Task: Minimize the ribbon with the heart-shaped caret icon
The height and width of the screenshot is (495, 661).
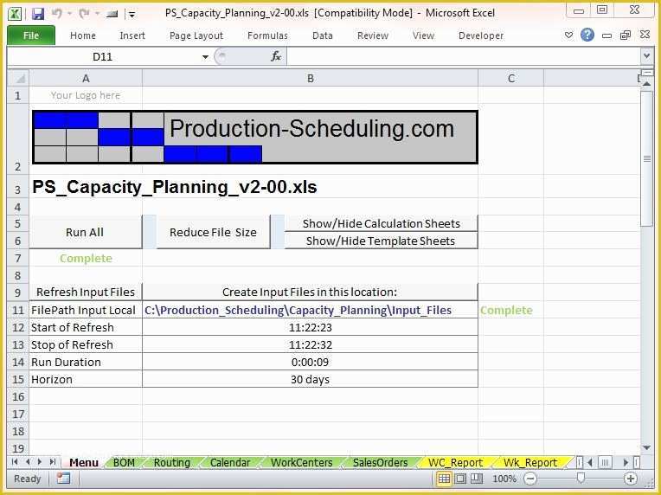Action: coord(568,35)
